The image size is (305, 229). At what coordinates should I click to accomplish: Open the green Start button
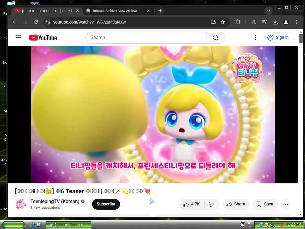pos(14,225)
